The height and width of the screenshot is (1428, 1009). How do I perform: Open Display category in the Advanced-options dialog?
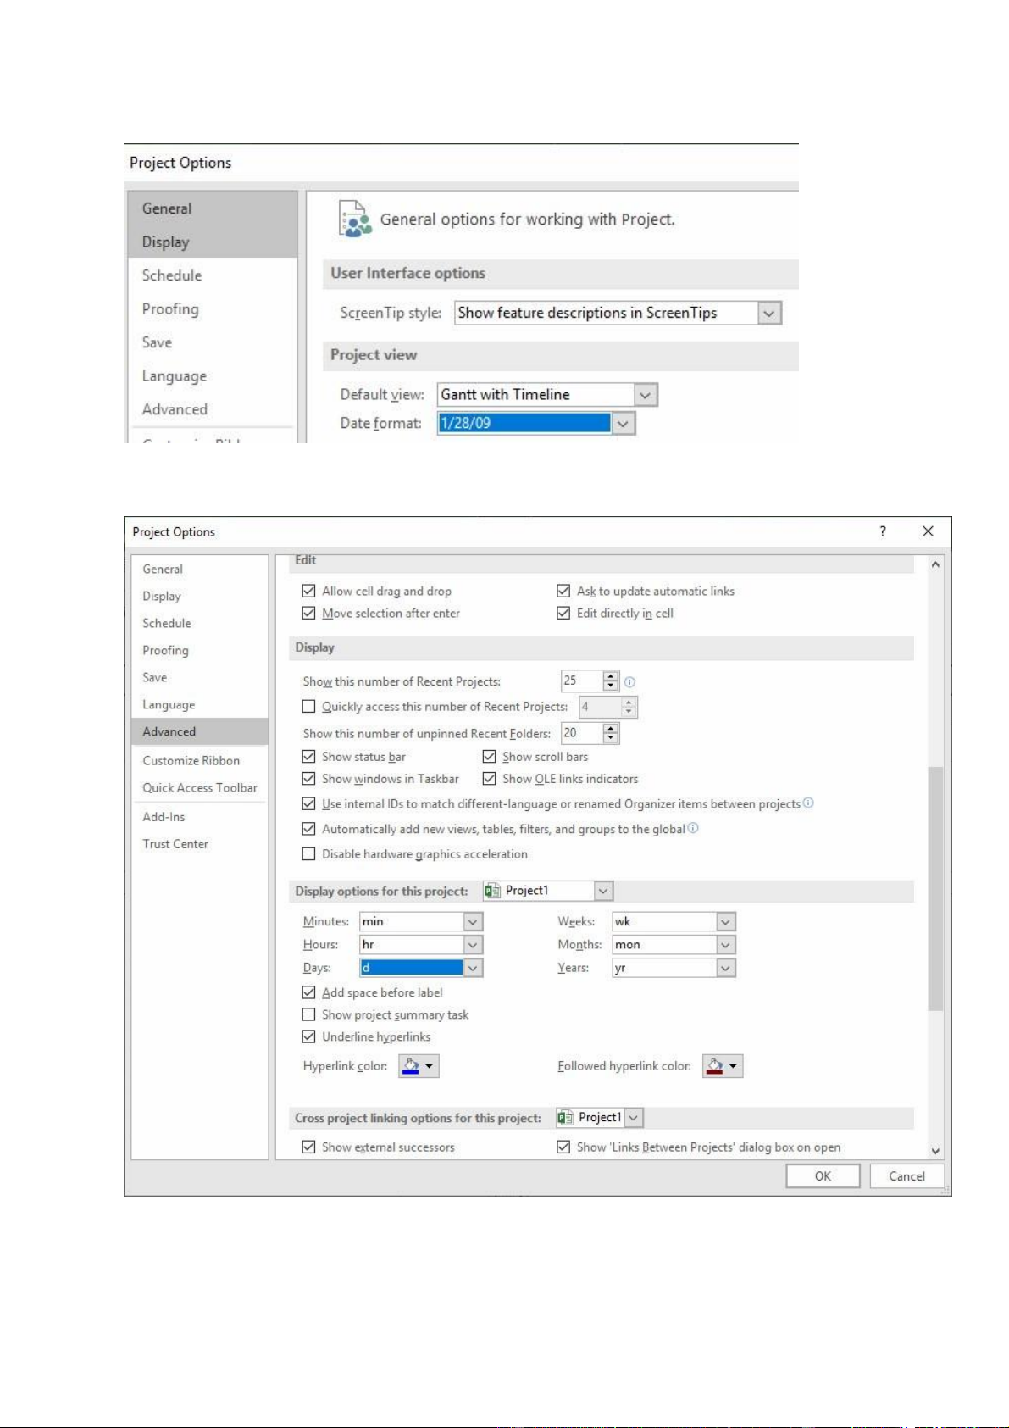200,596
